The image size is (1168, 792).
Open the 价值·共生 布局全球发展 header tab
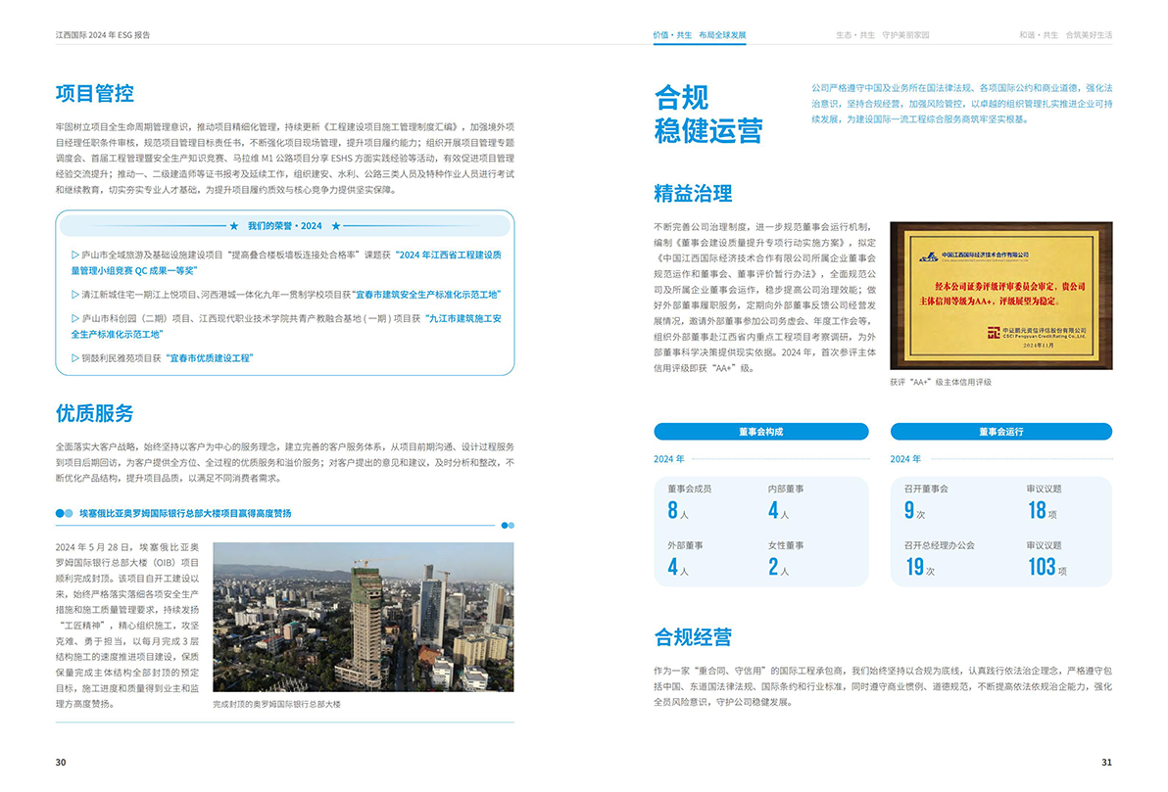pyautogui.click(x=700, y=35)
